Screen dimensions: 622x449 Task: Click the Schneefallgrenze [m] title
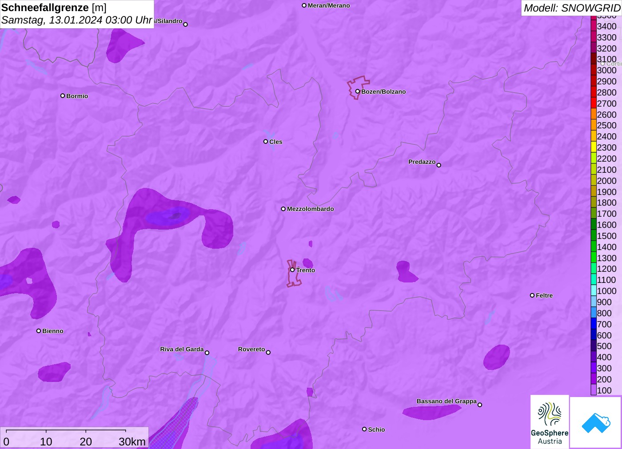[x=54, y=8]
